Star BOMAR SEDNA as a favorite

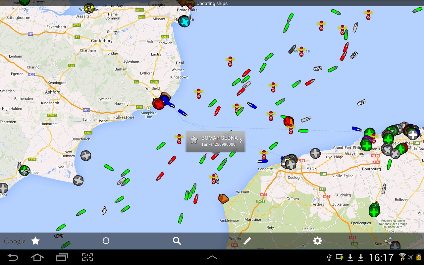tap(194, 140)
